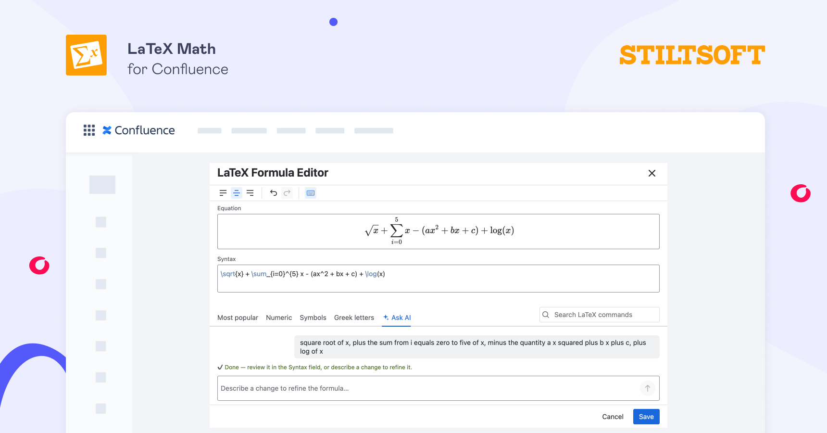The height and width of the screenshot is (433, 827).
Task: Select center alignment icon
Action: coord(237,193)
